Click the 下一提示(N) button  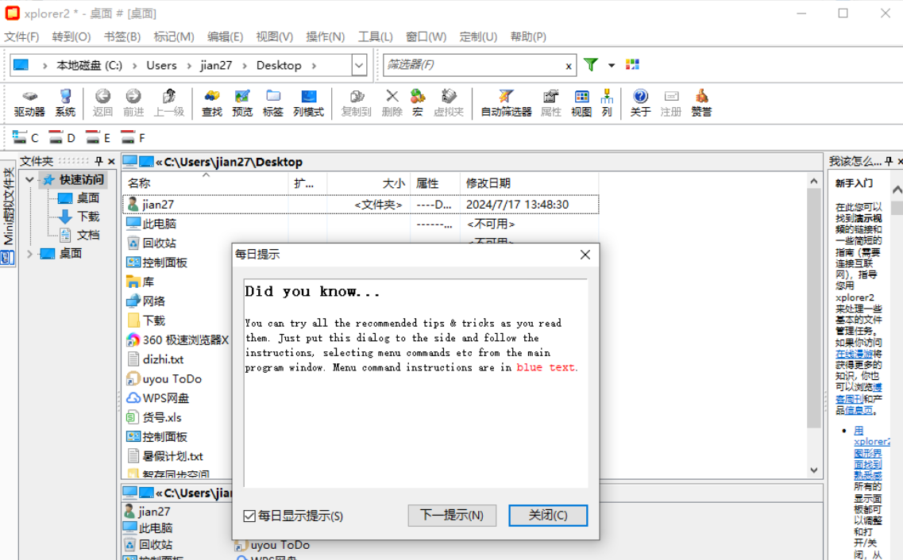click(x=452, y=516)
